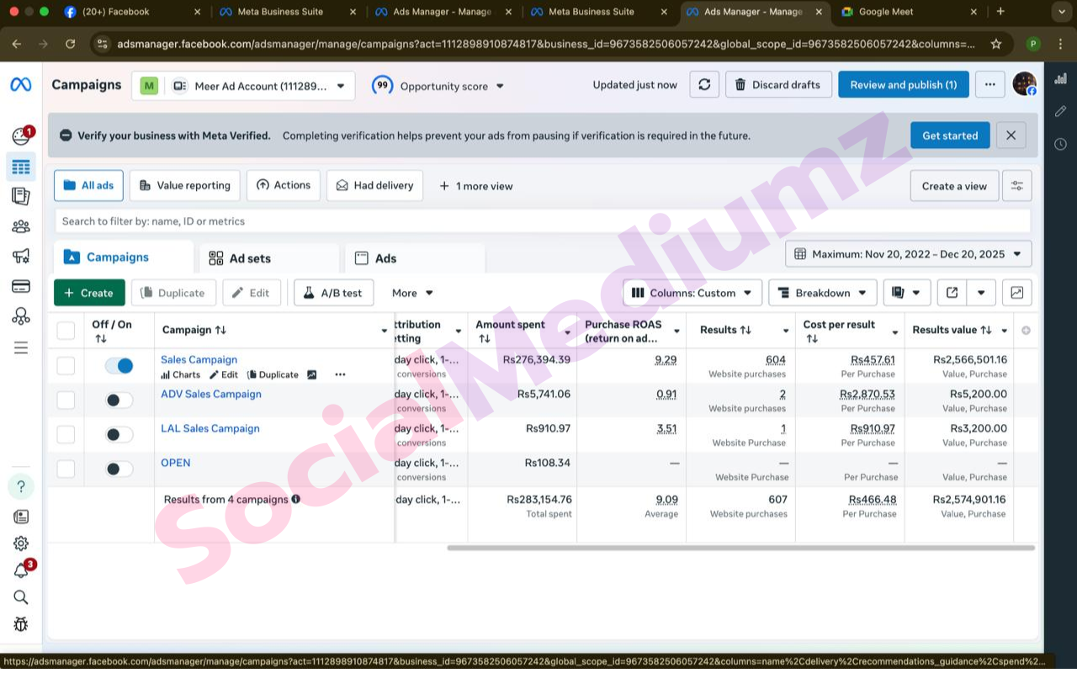Turn off the Sales Campaign toggle
The height and width of the screenshot is (673, 1077).
coord(119,366)
